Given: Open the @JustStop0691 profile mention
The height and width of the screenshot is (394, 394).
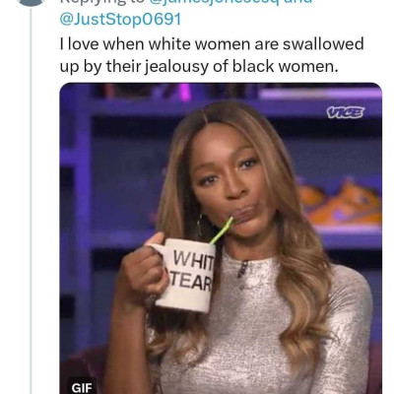Looking at the screenshot, I should [x=120, y=19].
